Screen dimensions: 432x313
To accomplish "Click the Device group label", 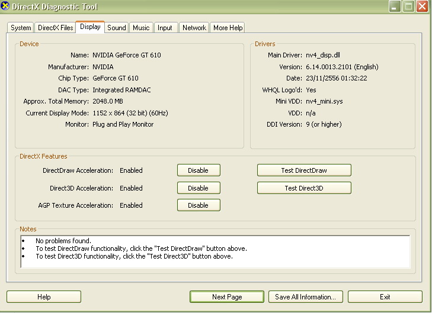I will click(29, 44).
